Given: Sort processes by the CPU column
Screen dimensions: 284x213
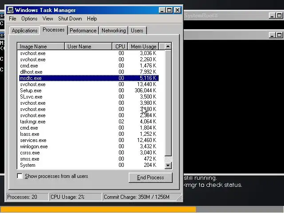Looking at the screenshot, I should click(120, 46).
